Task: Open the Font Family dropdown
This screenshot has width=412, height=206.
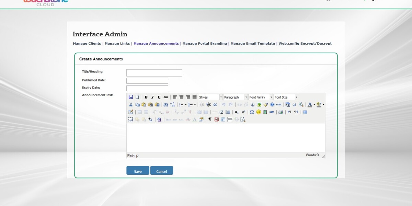Action: pos(260,97)
